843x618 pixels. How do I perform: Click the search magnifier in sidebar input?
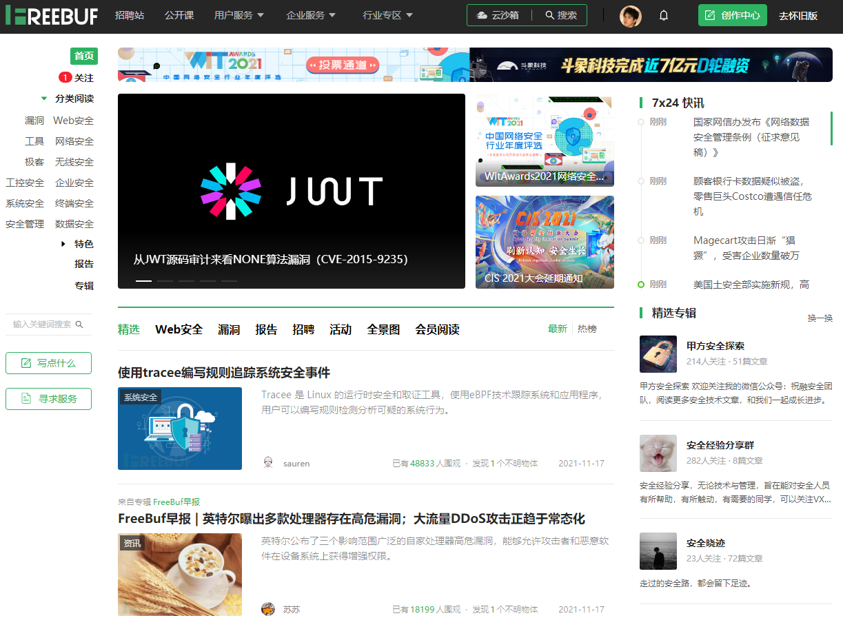pyautogui.click(x=79, y=325)
